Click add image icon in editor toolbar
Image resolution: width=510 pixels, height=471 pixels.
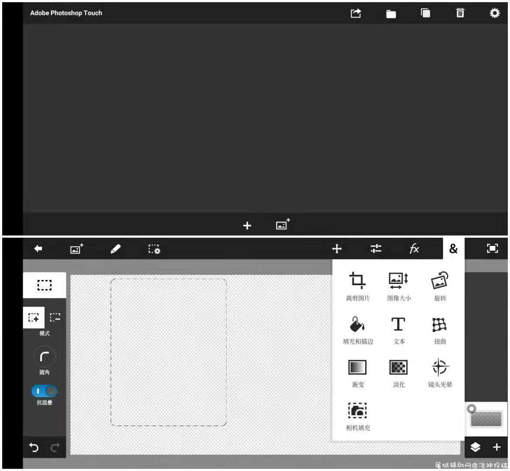[77, 249]
